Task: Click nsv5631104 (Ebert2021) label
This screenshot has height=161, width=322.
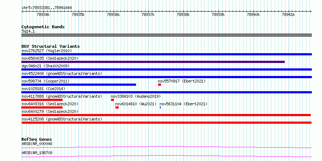Action: click(x=183, y=104)
